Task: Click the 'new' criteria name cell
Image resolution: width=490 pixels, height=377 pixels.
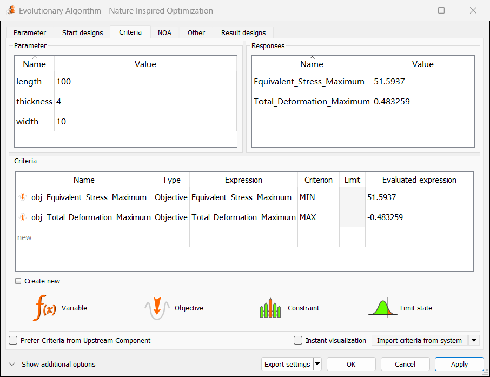Action: [x=84, y=237]
